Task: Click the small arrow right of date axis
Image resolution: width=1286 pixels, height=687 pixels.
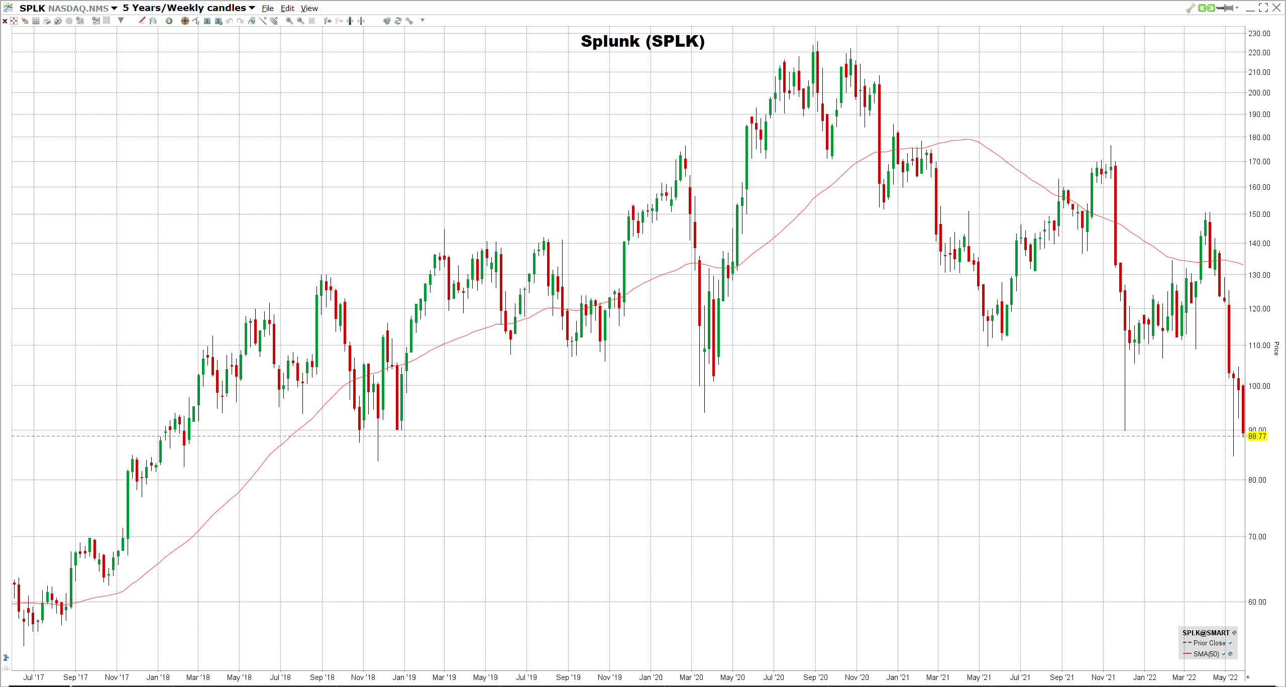Action: coord(1248,677)
